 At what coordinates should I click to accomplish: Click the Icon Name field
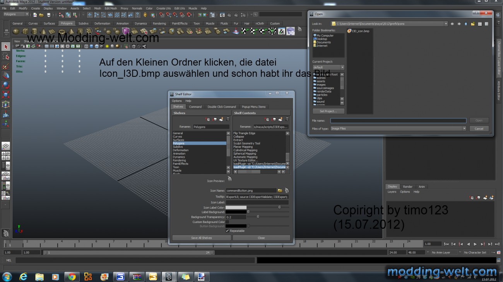[x=251, y=191]
